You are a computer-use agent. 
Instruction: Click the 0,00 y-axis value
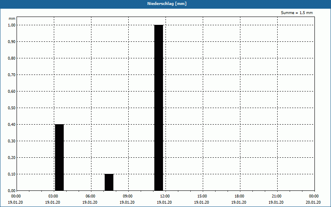point(12,191)
